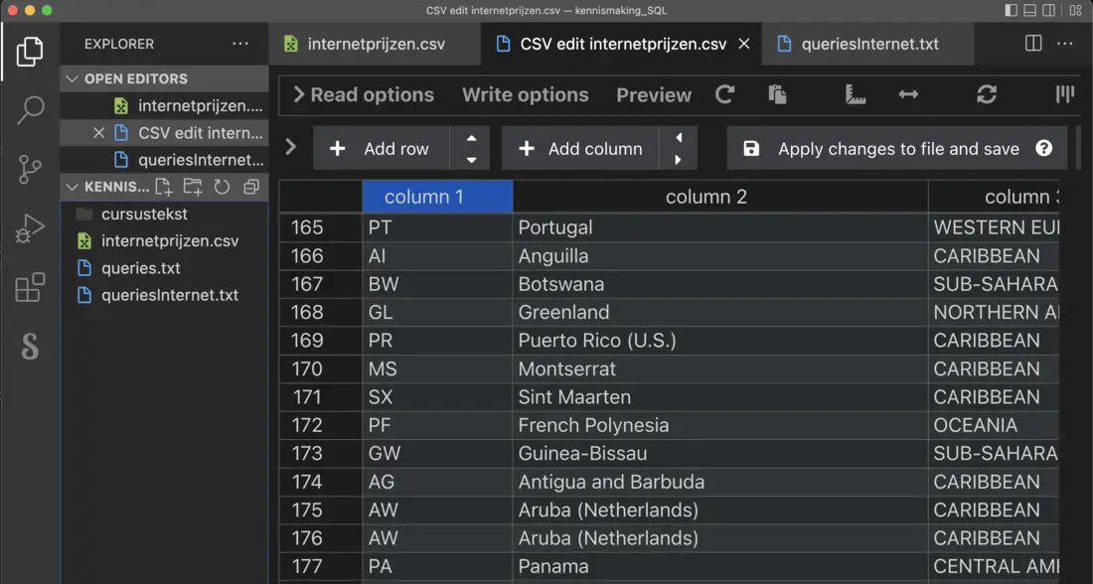
Task: Open cursustekst folder in Explorer
Action: [165, 214]
